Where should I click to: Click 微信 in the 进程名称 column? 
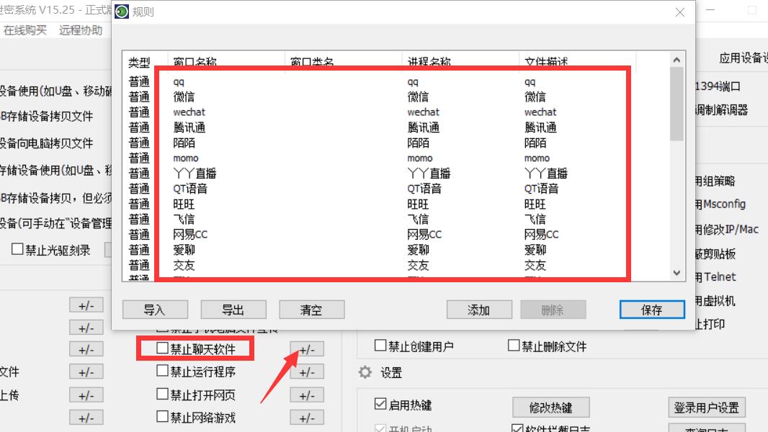click(x=418, y=97)
